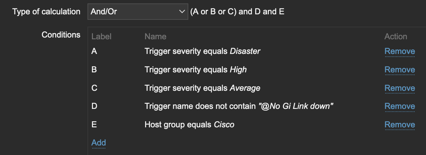Select the calculation formula text

point(237,12)
